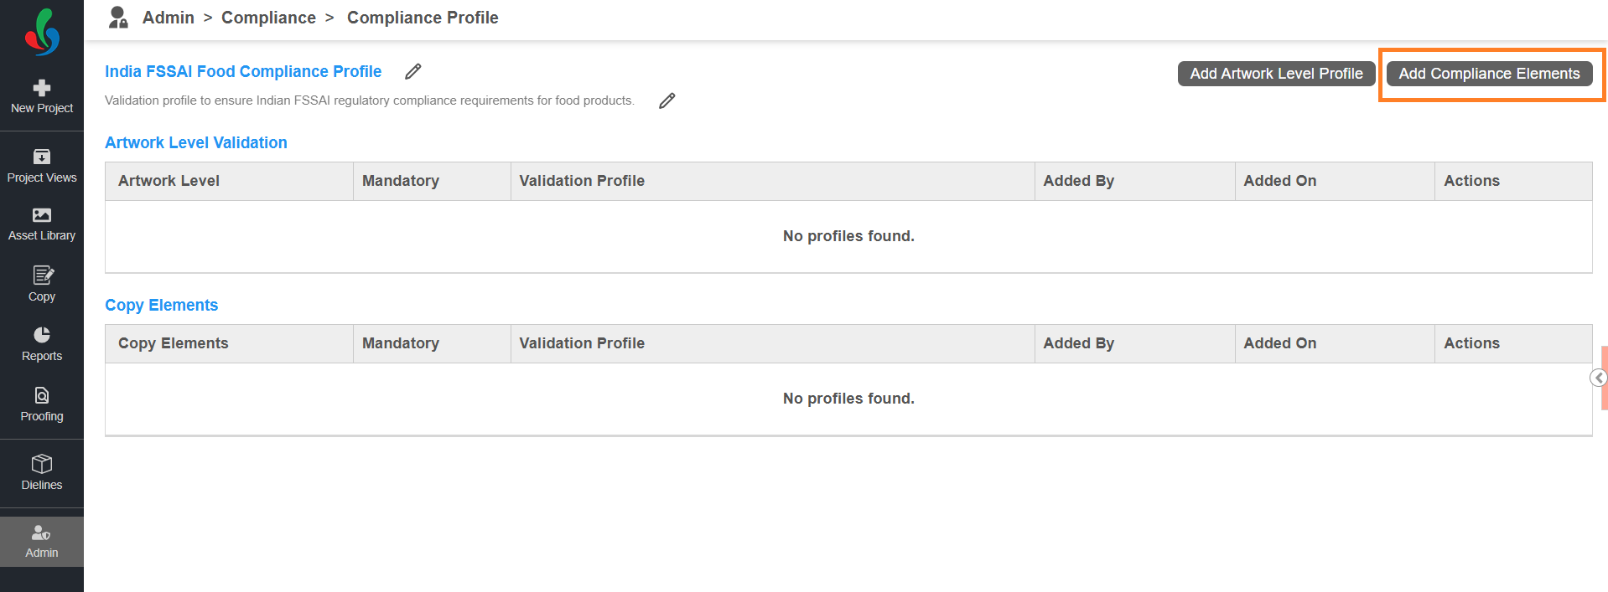Click Copy Elements table Validation Profile header
The width and height of the screenshot is (1608, 592).
tap(582, 343)
